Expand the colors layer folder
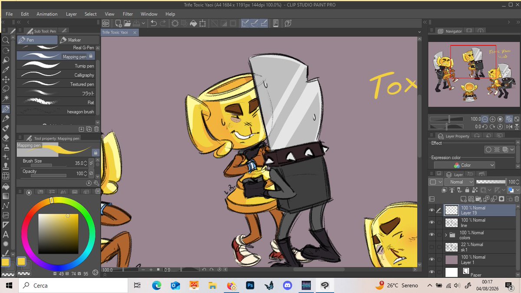521x293 pixels. point(446,235)
